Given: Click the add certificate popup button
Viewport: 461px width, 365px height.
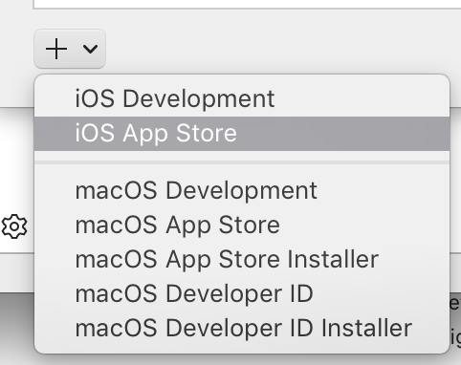Looking at the screenshot, I should (x=70, y=49).
